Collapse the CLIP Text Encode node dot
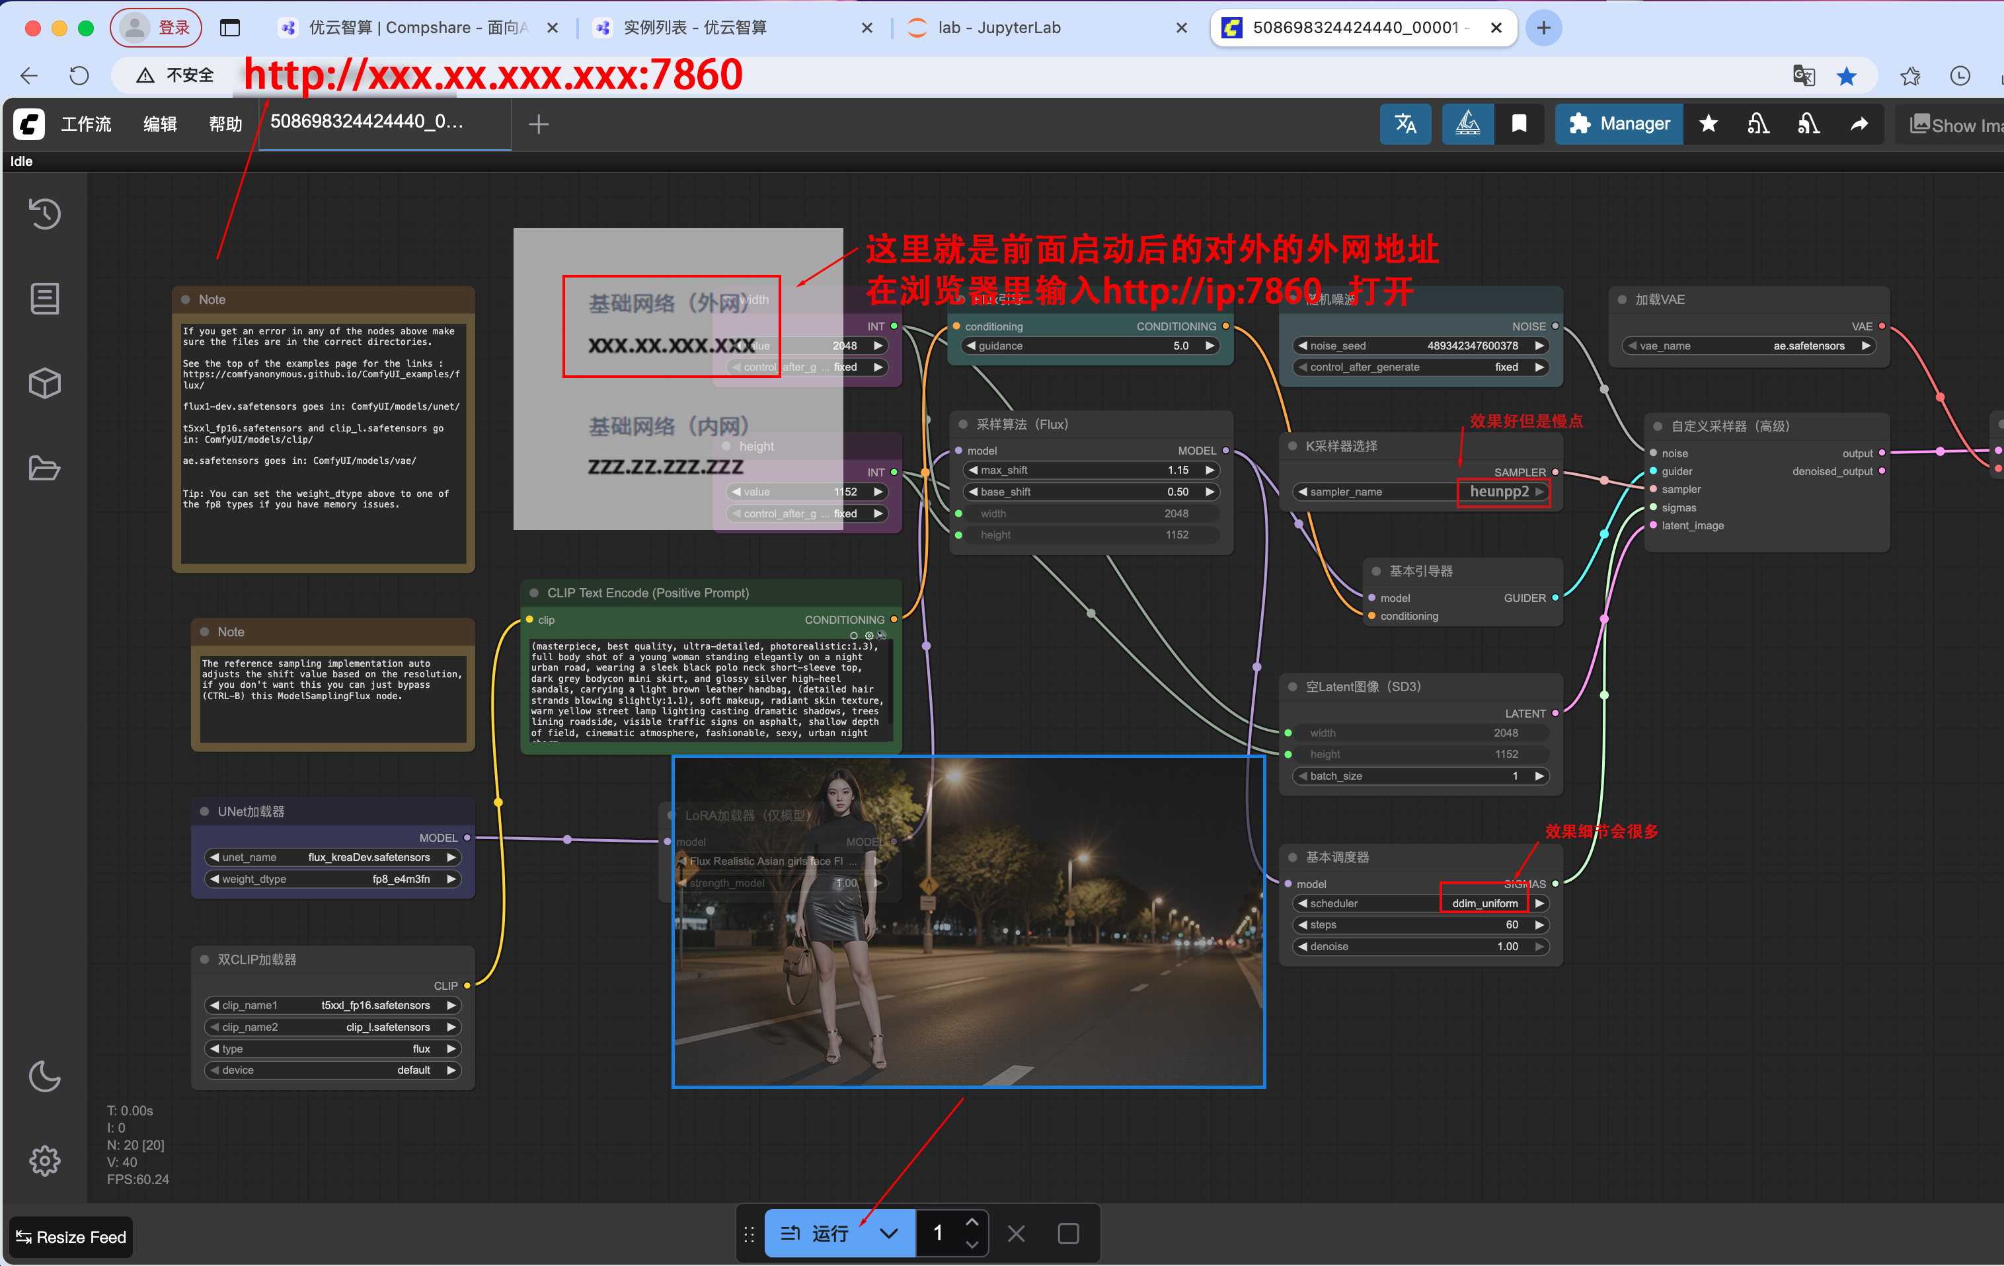Viewport: 2004px width, 1266px height. pyautogui.click(x=534, y=593)
